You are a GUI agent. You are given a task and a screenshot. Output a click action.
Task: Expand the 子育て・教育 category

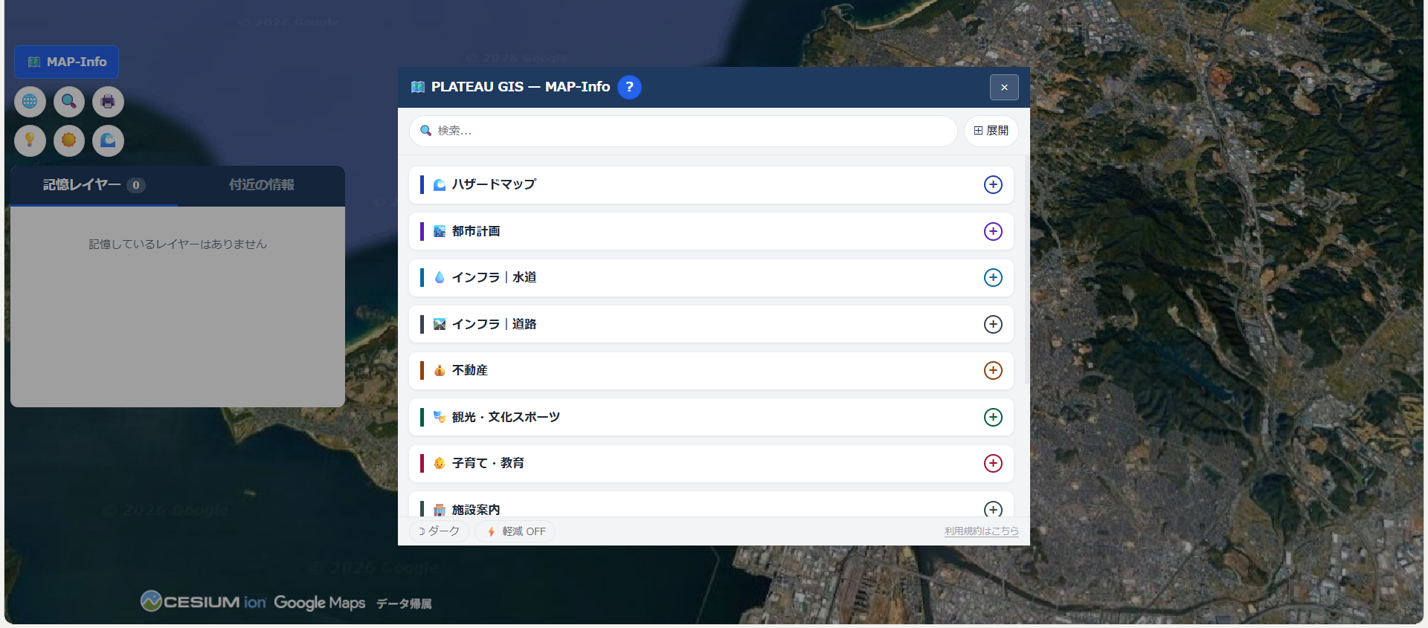point(993,463)
